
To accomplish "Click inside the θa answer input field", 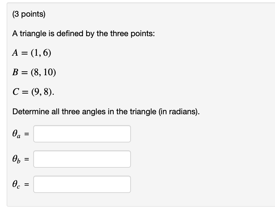I will click(x=82, y=133).
